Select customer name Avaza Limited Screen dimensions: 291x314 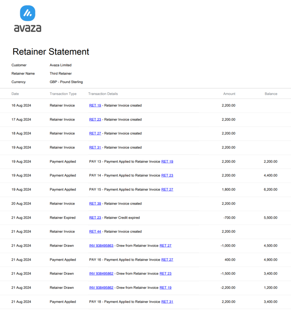(x=61, y=65)
